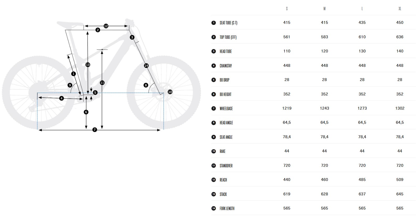Click the 1302 wheelbase value for XL
The width and height of the screenshot is (416, 219).
[x=400, y=108]
